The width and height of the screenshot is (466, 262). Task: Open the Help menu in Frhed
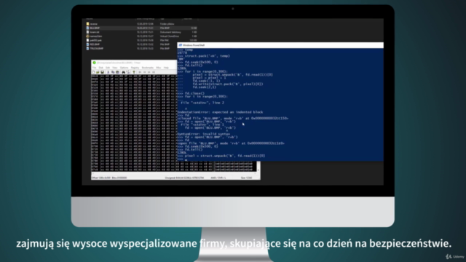(166, 68)
